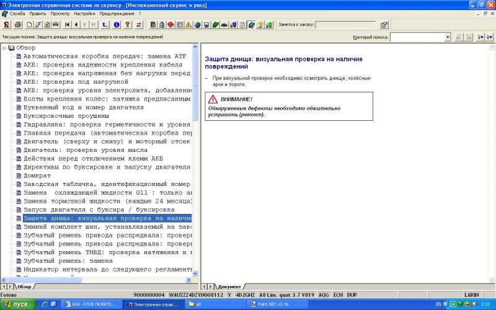Viewport: 496px width, 310px height.
Task: Click the printer icon in the toolbar
Action: tap(18, 25)
